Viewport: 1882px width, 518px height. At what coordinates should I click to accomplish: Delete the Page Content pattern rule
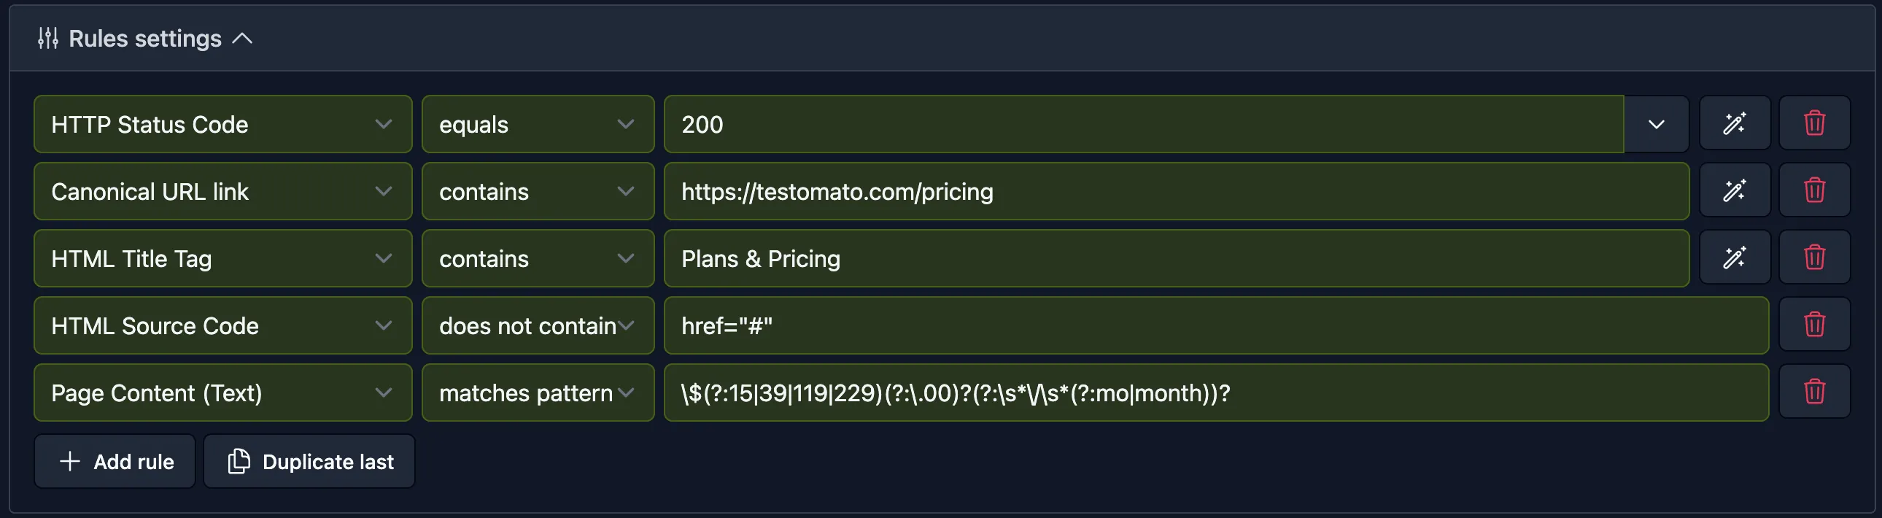pyautogui.click(x=1814, y=393)
